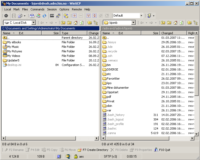Image resolution: width=200 pixels, height=160 pixels.
Task: Open the Default transfer settings dropdown
Action: click(x=141, y=15)
